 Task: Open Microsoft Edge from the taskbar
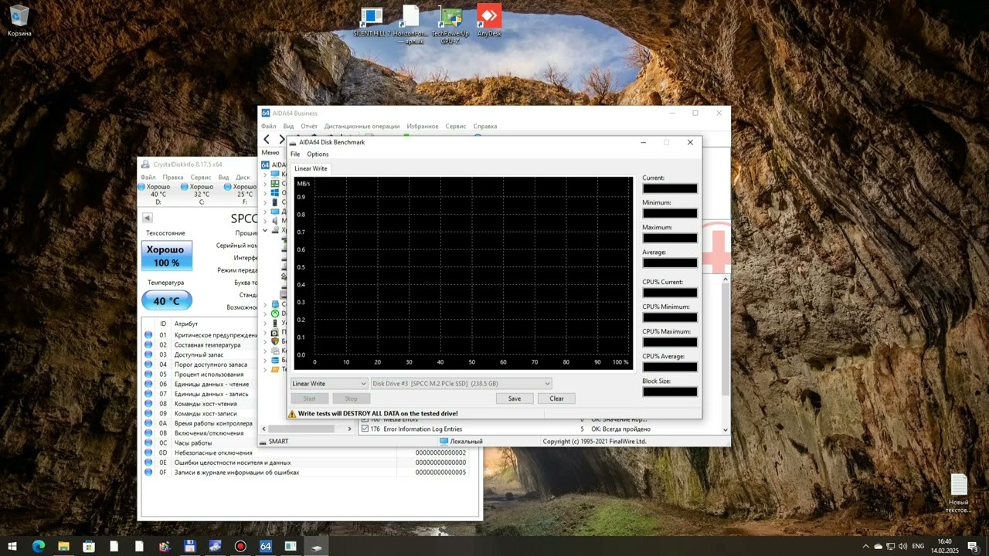39,546
